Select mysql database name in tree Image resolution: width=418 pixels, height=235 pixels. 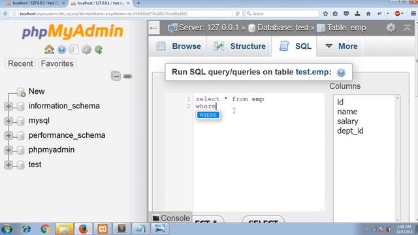pos(39,121)
